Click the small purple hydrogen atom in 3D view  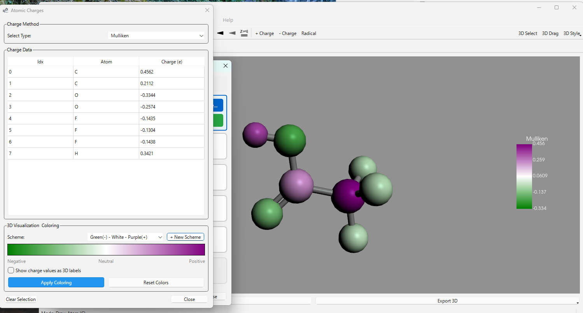[x=255, y=135]
